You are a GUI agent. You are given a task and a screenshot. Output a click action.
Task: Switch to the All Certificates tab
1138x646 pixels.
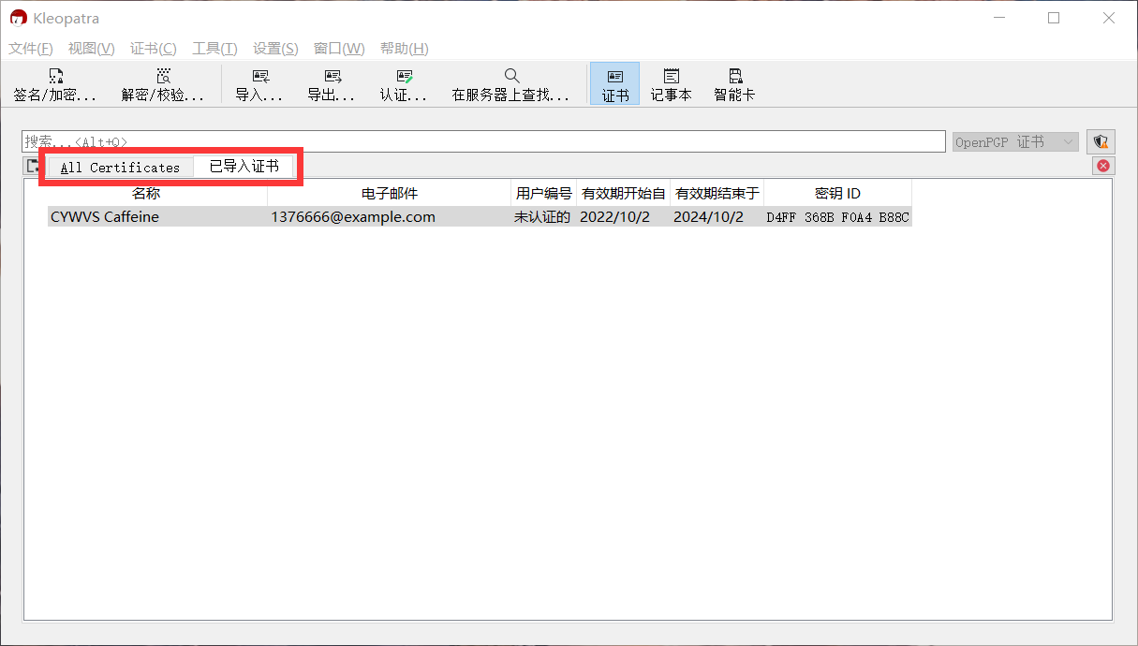click(x=119, y=167)
